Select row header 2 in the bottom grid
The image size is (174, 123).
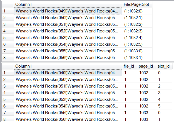point(8,80)
